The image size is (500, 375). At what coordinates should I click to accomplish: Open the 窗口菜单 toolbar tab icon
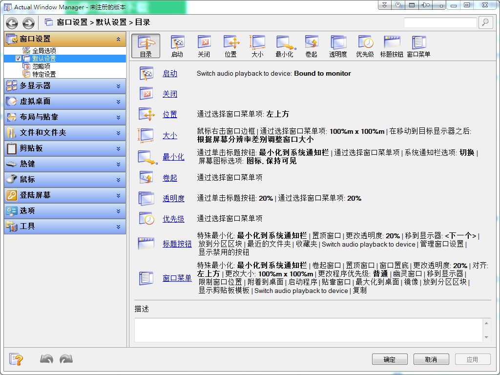pos(418,42)
